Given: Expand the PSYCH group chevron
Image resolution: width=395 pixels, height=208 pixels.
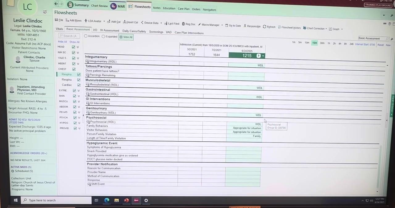Looking at the screenshot, I should tap(79, 118).
